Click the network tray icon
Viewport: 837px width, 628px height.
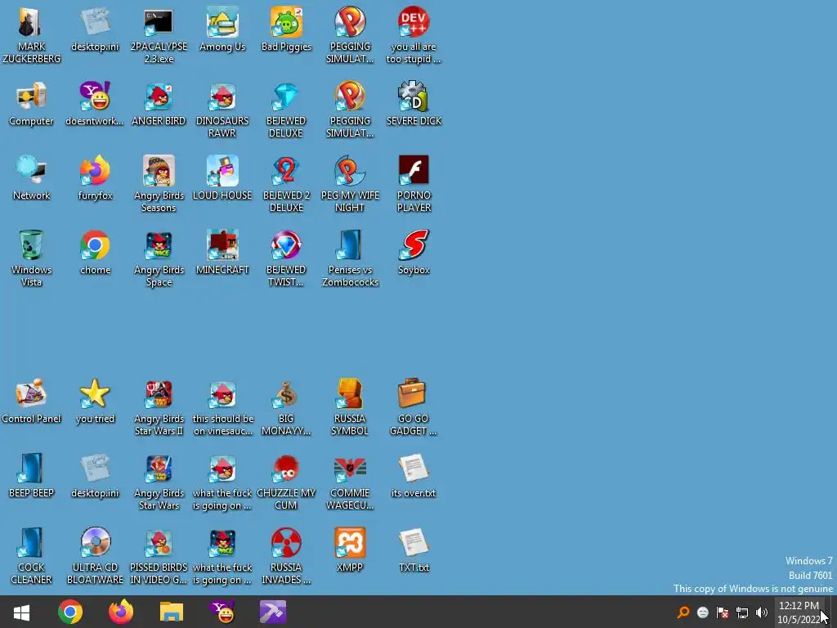(x=742, y=612)
